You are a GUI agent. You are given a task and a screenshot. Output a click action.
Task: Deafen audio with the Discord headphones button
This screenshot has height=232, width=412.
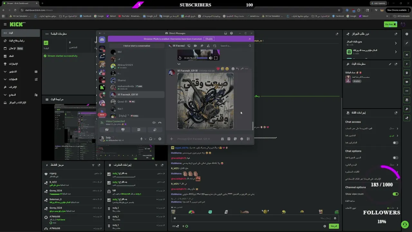click(150, 139)
